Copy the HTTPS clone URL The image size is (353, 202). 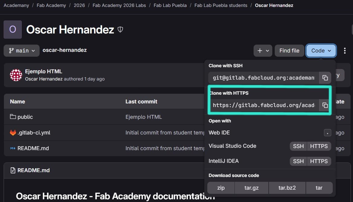(x=325, y=105)
